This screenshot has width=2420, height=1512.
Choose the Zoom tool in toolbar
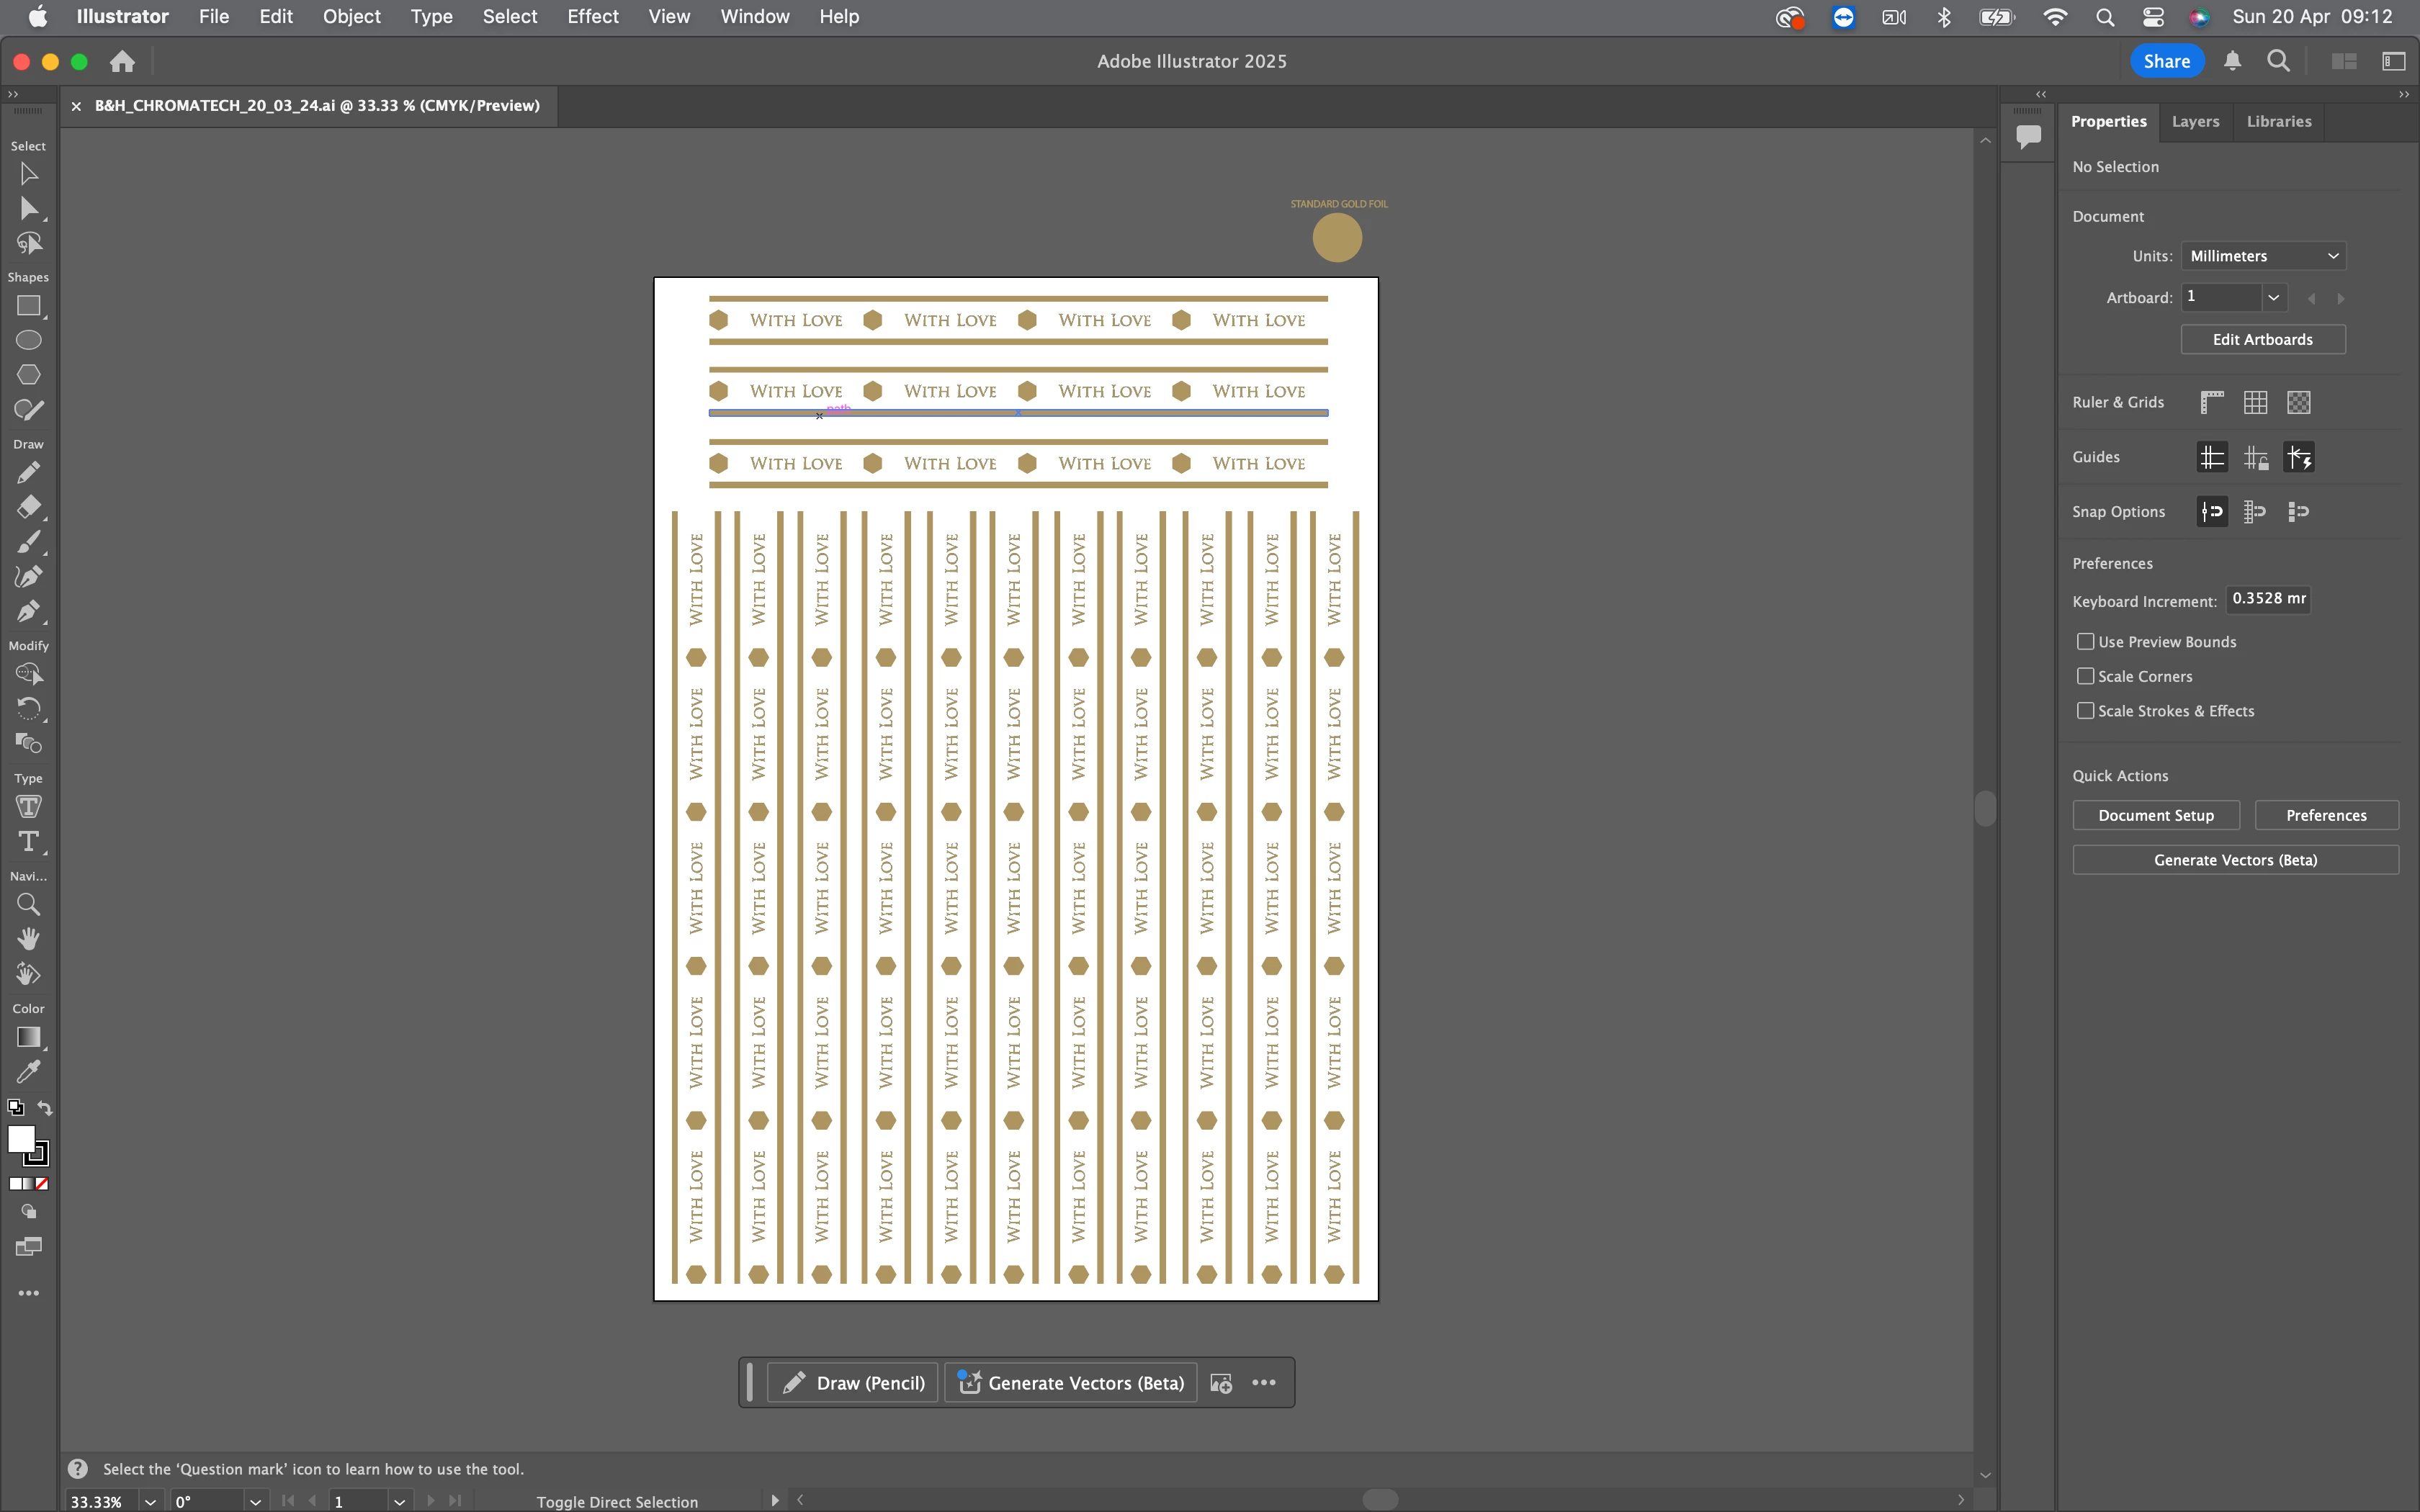click(x=28, y=904)
